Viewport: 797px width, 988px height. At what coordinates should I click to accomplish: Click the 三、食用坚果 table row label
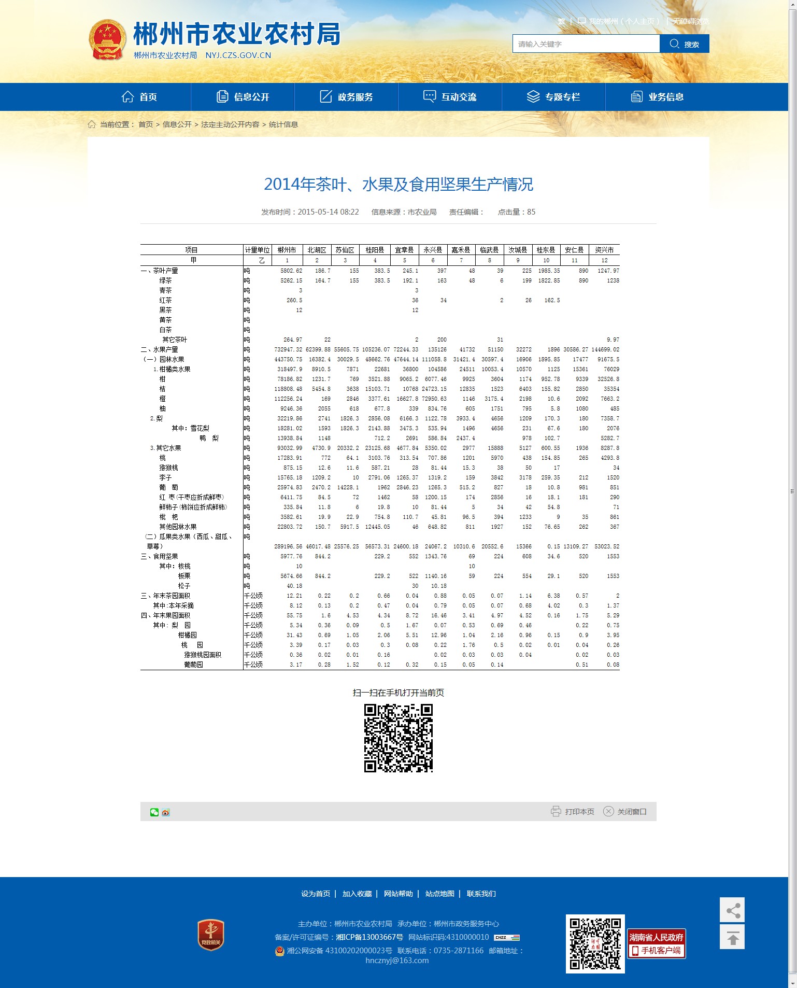(x=159, y=556)
